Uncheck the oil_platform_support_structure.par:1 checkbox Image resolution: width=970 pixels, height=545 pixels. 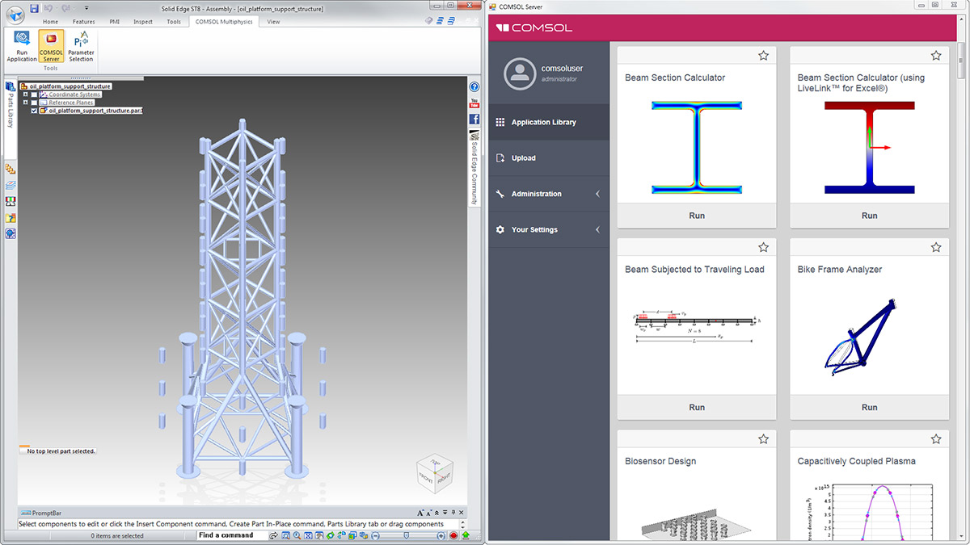34,111
